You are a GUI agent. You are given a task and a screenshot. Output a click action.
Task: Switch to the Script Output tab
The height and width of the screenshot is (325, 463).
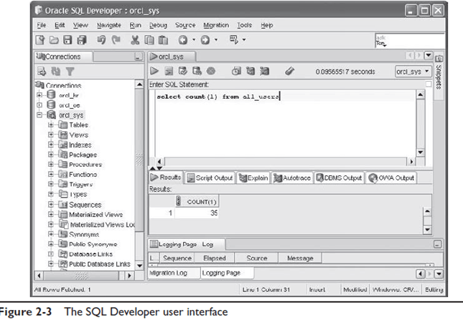pyautogui.click(x=210, y=178)
